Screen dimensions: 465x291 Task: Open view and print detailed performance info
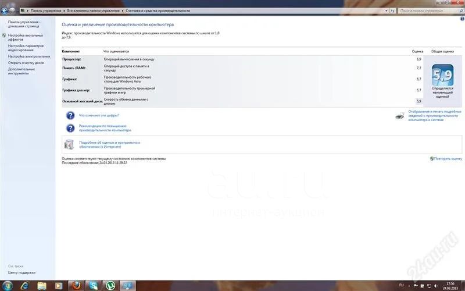[435, 115]
